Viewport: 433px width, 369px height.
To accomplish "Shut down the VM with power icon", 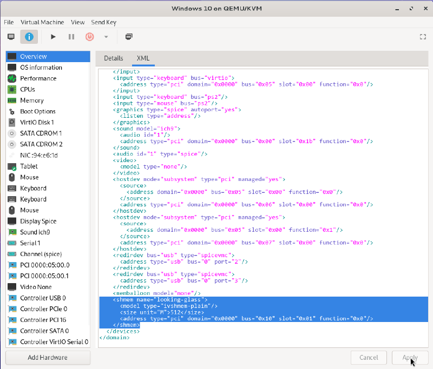I will point(89,37).
